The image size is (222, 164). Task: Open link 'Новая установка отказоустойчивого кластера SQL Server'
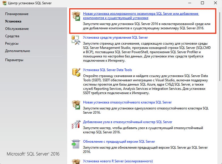pyautogui.click(x=127, y=102)
